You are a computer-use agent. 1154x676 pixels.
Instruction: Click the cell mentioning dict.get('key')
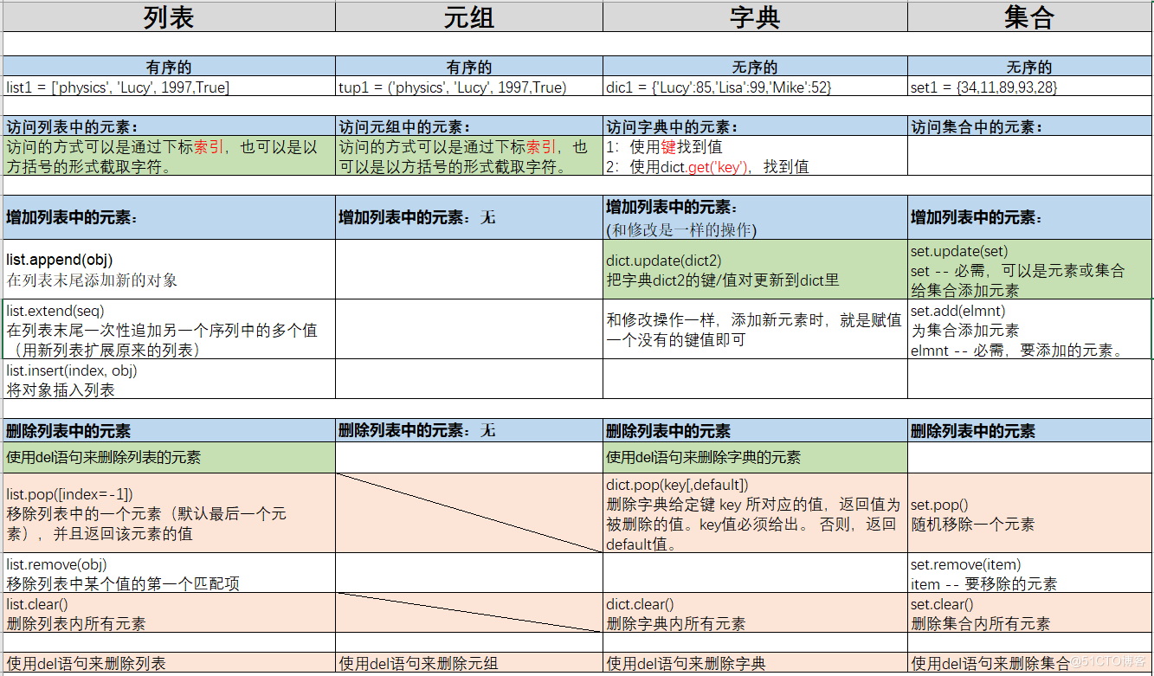[x=755, y=157]
